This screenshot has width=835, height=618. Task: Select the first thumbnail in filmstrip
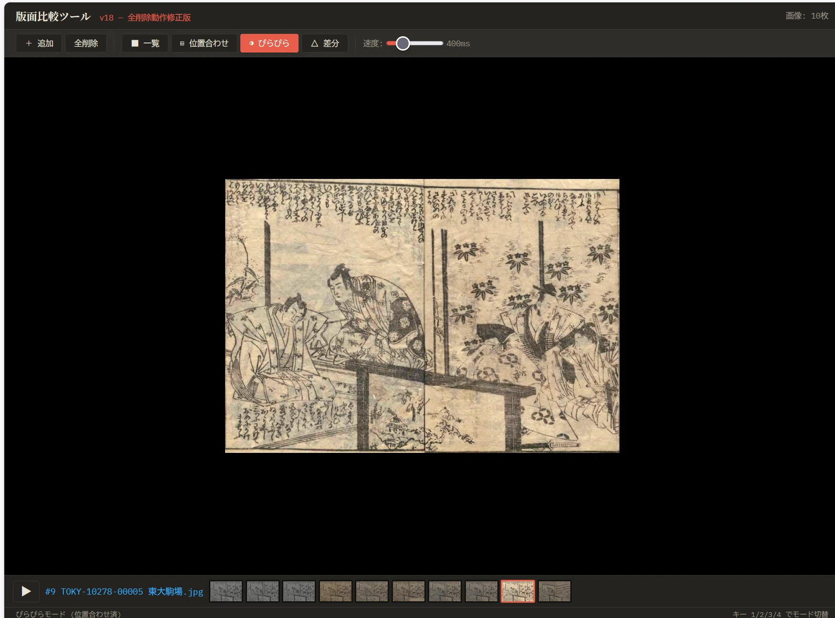tap(226, 591)
